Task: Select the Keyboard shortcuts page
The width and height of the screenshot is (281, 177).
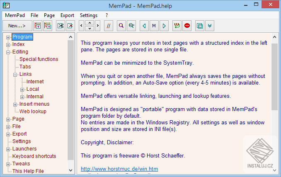Action: 34,156
